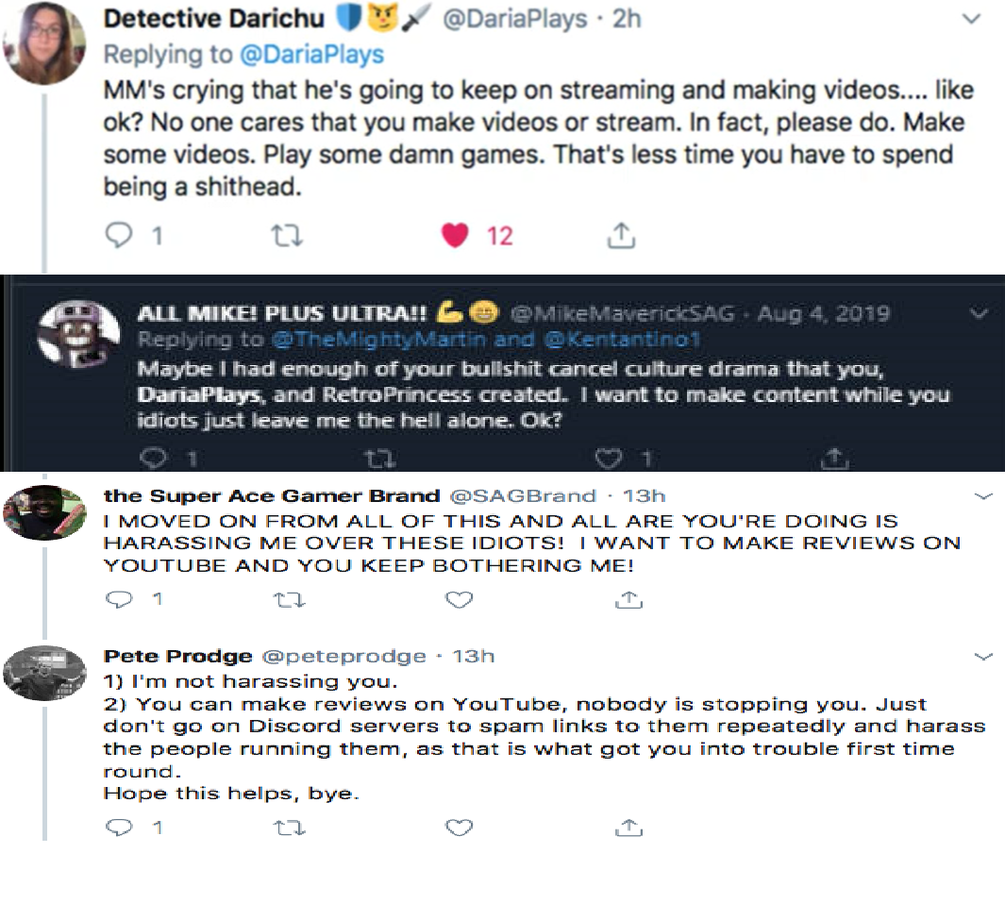Retweet the ALL MIKE! PLUS ULTRA!! tweet
Image resolution: width=1005 pixels, height=903 pixels.
coord(378,459)
